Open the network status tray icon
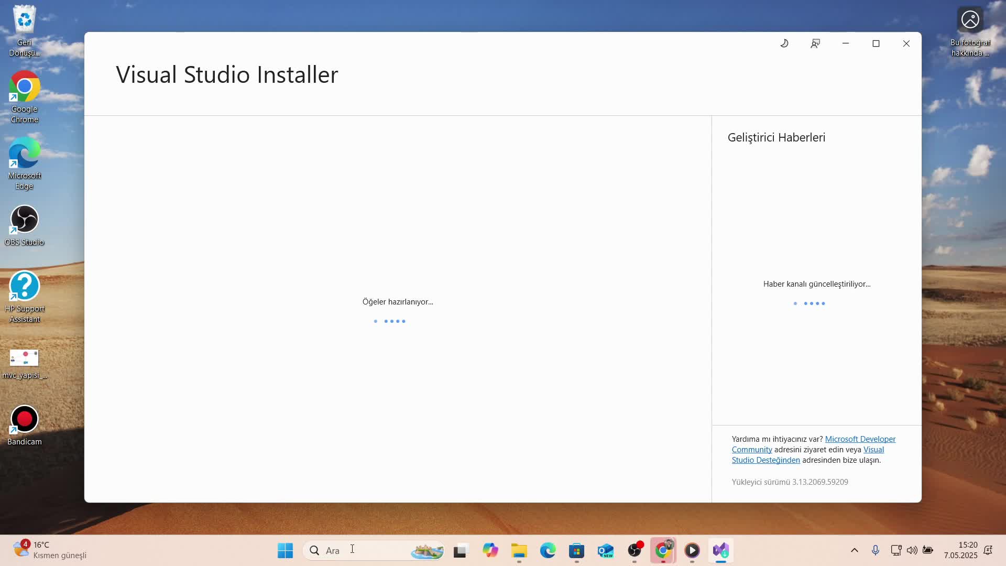Viewport: 1006px width, 566px height. tap(896, 550)
